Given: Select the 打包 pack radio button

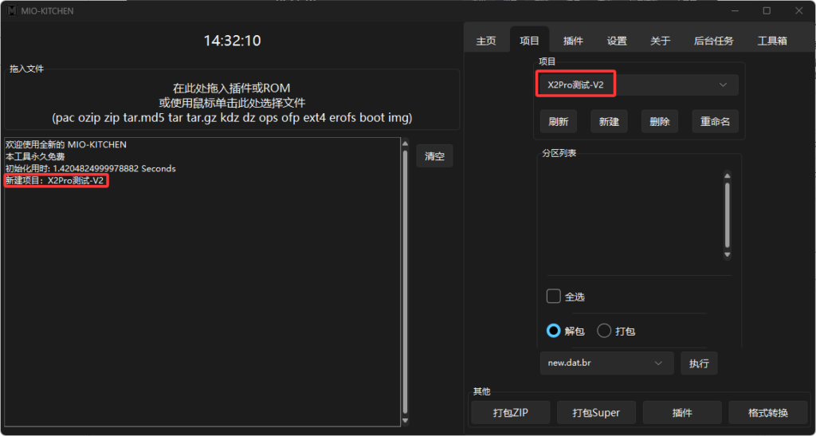Looking at the screenshot, I should click(604, 331).
